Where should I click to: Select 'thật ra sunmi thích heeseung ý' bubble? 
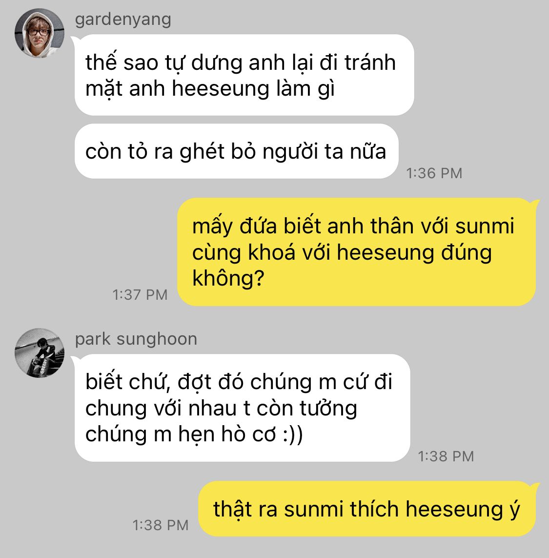pyautogui.click(x=367, y=509)
